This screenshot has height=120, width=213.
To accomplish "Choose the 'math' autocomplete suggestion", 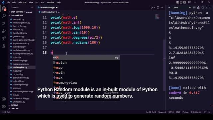I will [x=86, y=73].
